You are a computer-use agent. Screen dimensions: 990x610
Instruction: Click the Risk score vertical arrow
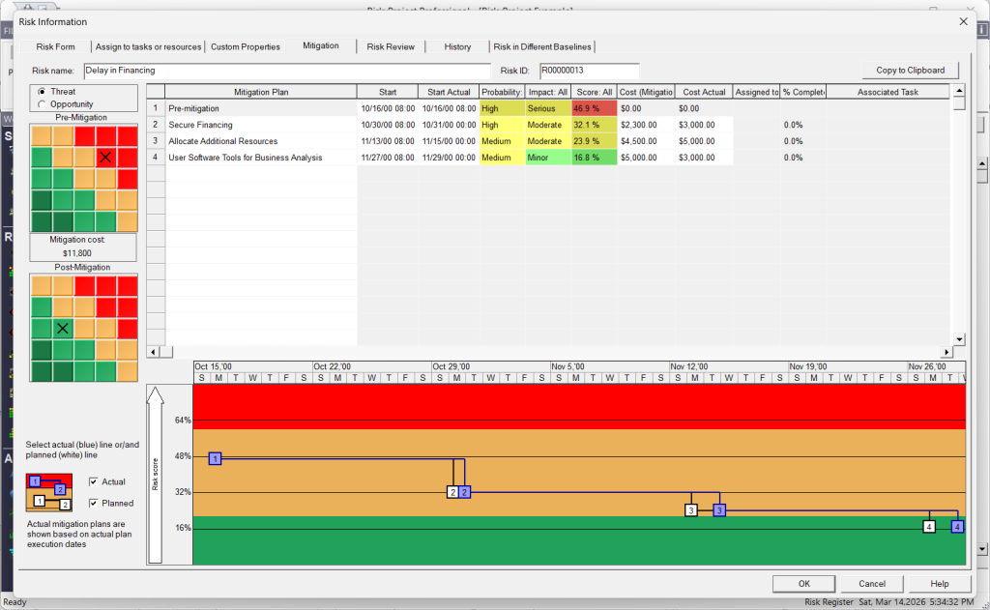click(156, 474)
